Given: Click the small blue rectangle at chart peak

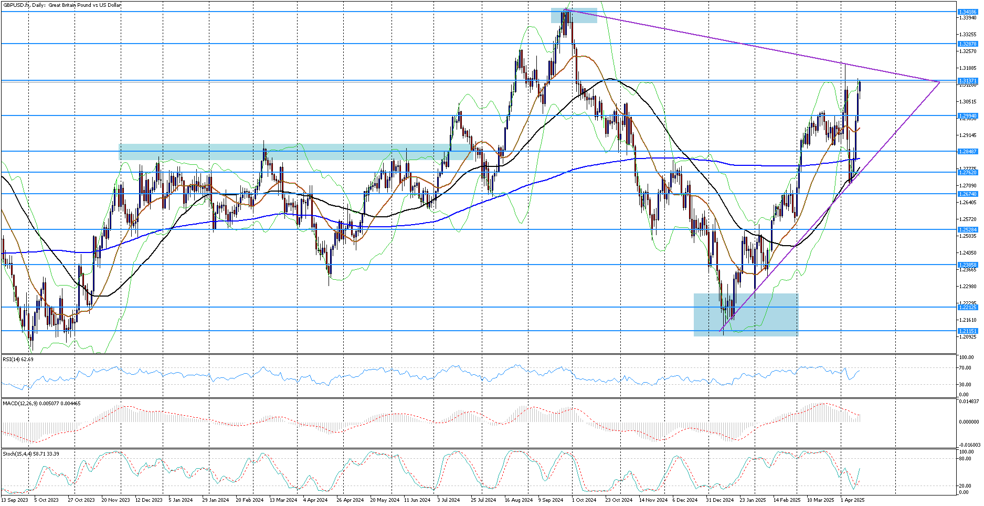Looking at the screenshot, I should [574, 16].
